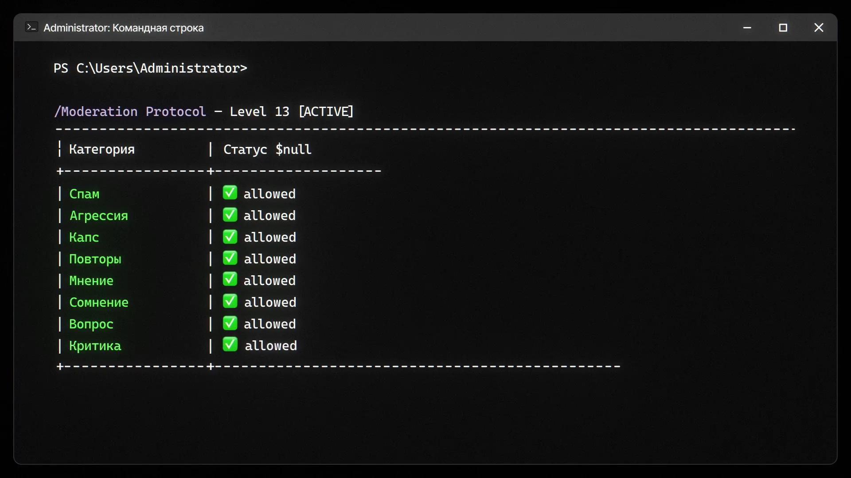Click the 'Статус $null' column header
Viewport: 851px width, 478px height.
pyautogui.click(x=267, y=150)
